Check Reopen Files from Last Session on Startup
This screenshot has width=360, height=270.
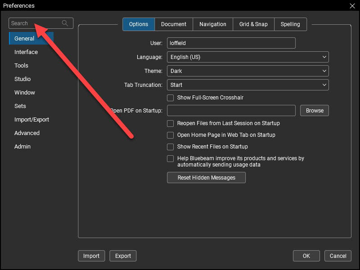click(x=171, y=123)
